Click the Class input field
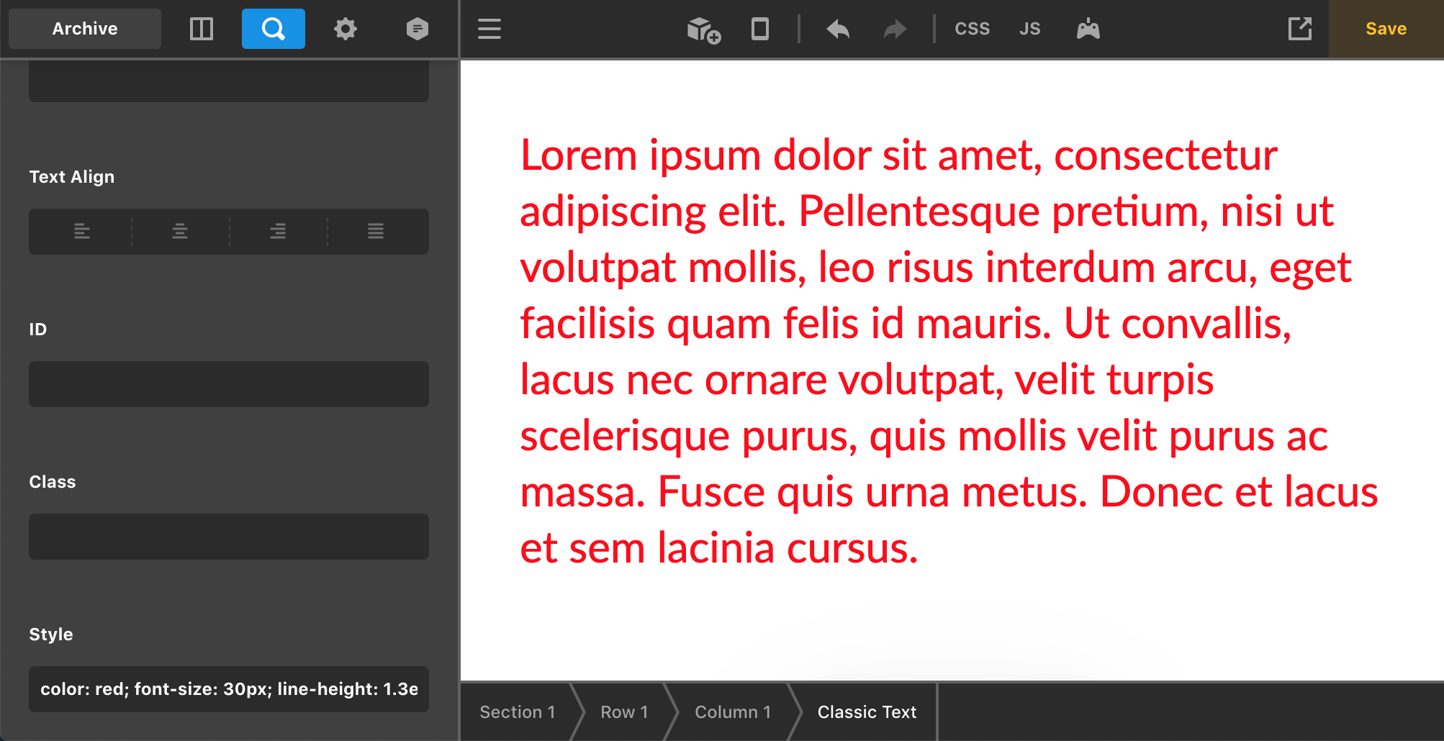The image size is (1444, 741). 229,537
